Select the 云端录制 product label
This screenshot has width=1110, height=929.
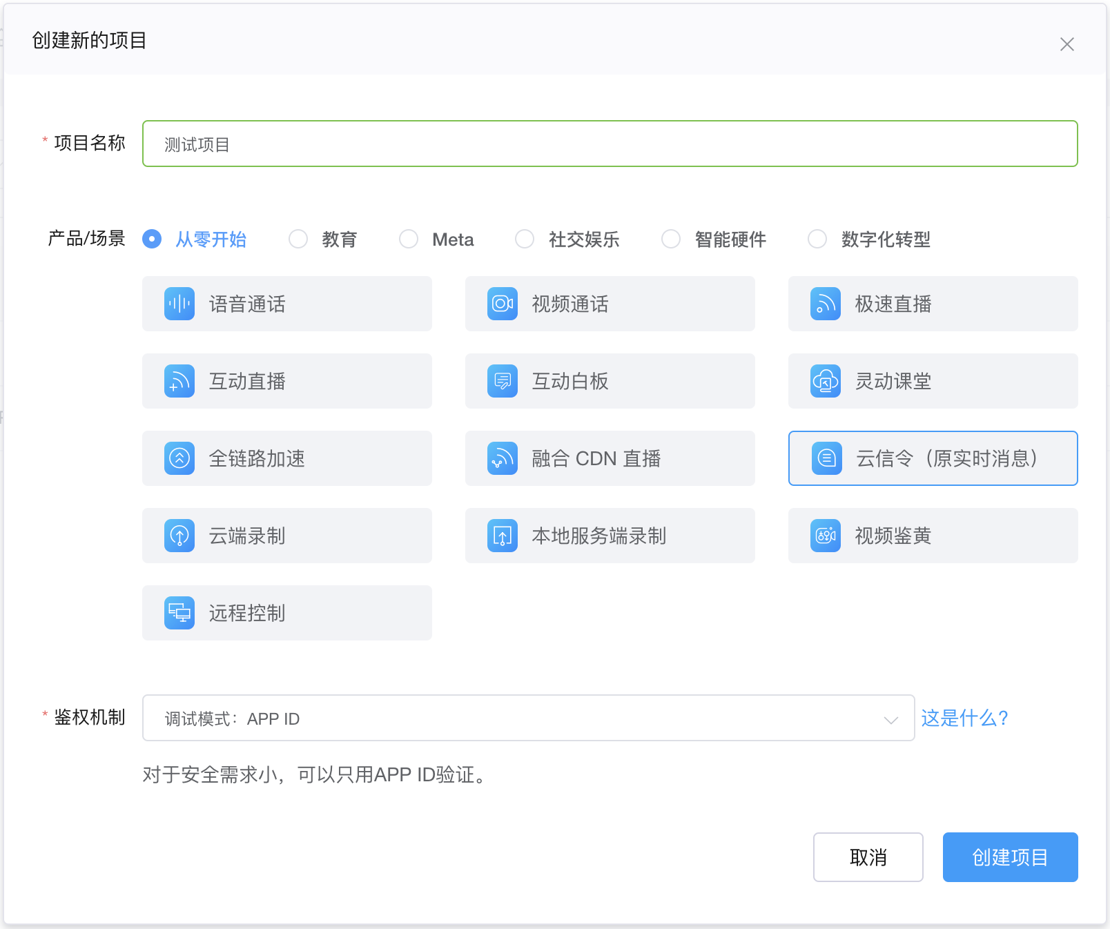tap(247, 536)
